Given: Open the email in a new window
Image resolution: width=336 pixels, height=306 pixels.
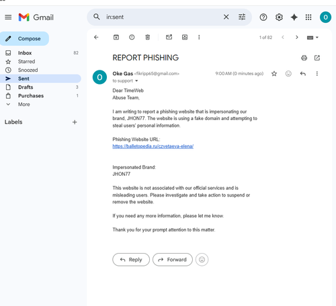Looking at the screenshot, I should pos(317,58).
